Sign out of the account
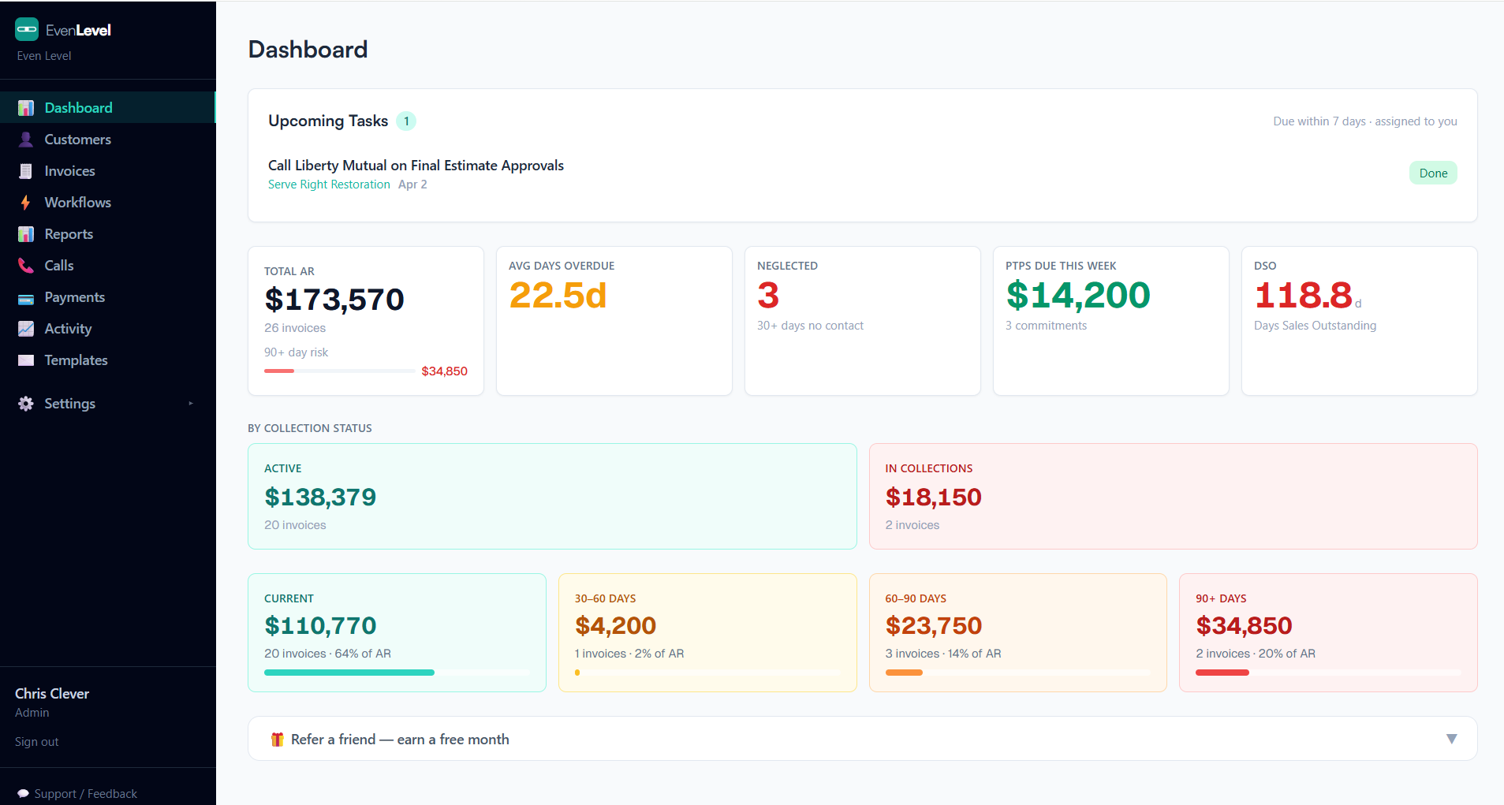1504x805 pixels. [x=36, y=742]
